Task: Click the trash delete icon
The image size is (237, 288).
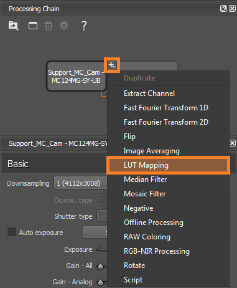Action: (x=48, y=26)
